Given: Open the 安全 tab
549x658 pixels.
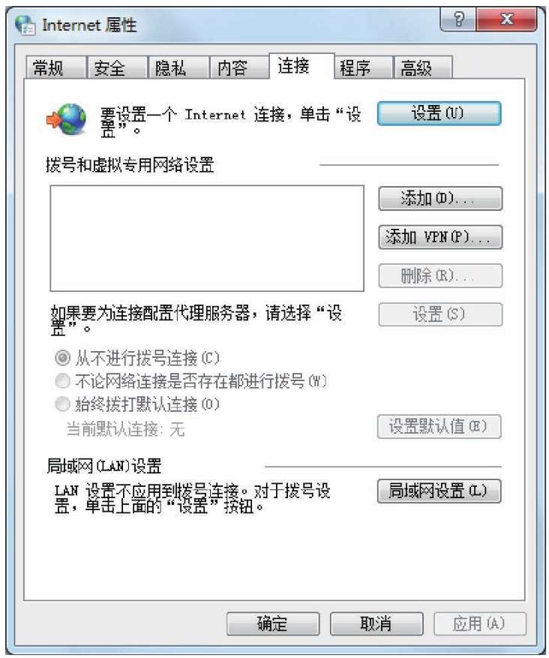Looking at the screenshot, I should (x=116, y=68).
